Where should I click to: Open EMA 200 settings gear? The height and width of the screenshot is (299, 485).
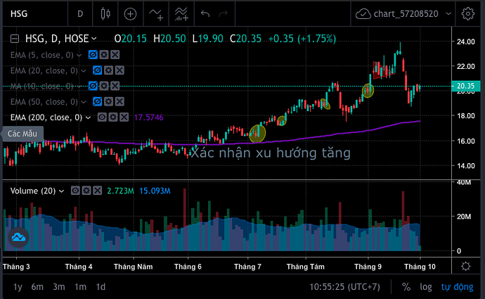tap(113, 117)
